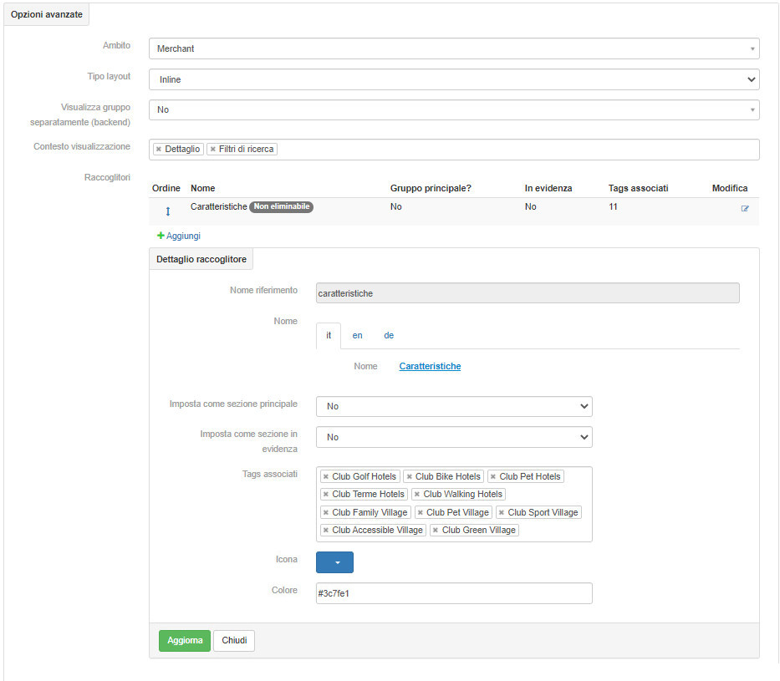Remove the Club Walking Hotels tag

(x=417, y=495)
